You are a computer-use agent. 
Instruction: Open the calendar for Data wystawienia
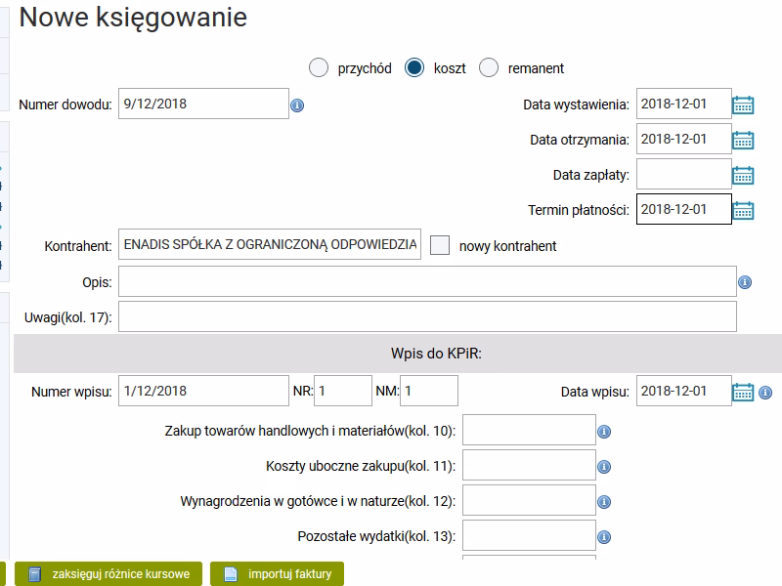tap(746, 104)
